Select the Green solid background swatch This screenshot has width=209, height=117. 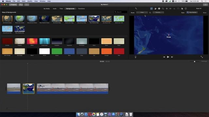click(x=57, y=51)
